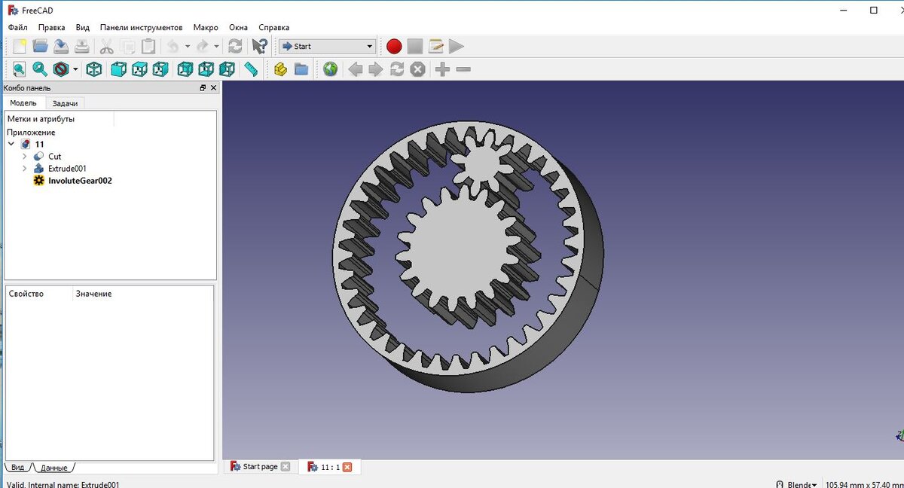Click the Open file folder icon

(41, 46)
